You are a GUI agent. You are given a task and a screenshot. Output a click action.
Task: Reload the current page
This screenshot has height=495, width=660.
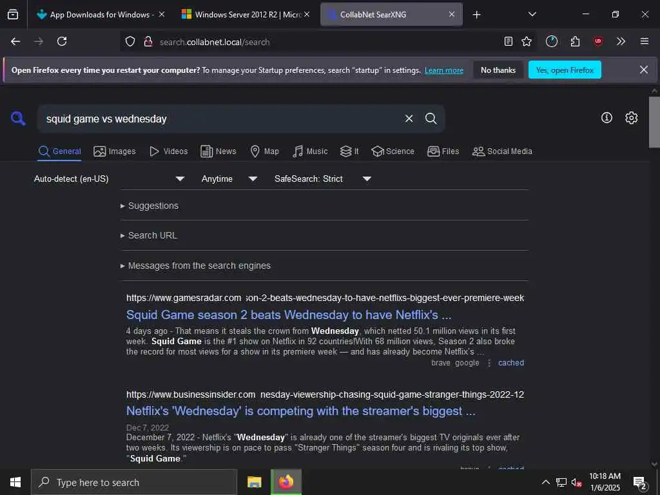[62, 41]
